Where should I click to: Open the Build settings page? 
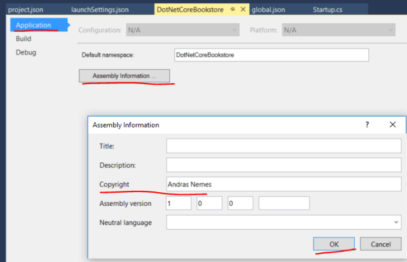24,39
